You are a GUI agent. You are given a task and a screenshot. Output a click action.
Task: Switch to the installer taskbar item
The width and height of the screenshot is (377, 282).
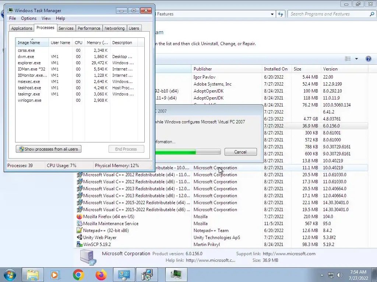[x=147, y=275]
